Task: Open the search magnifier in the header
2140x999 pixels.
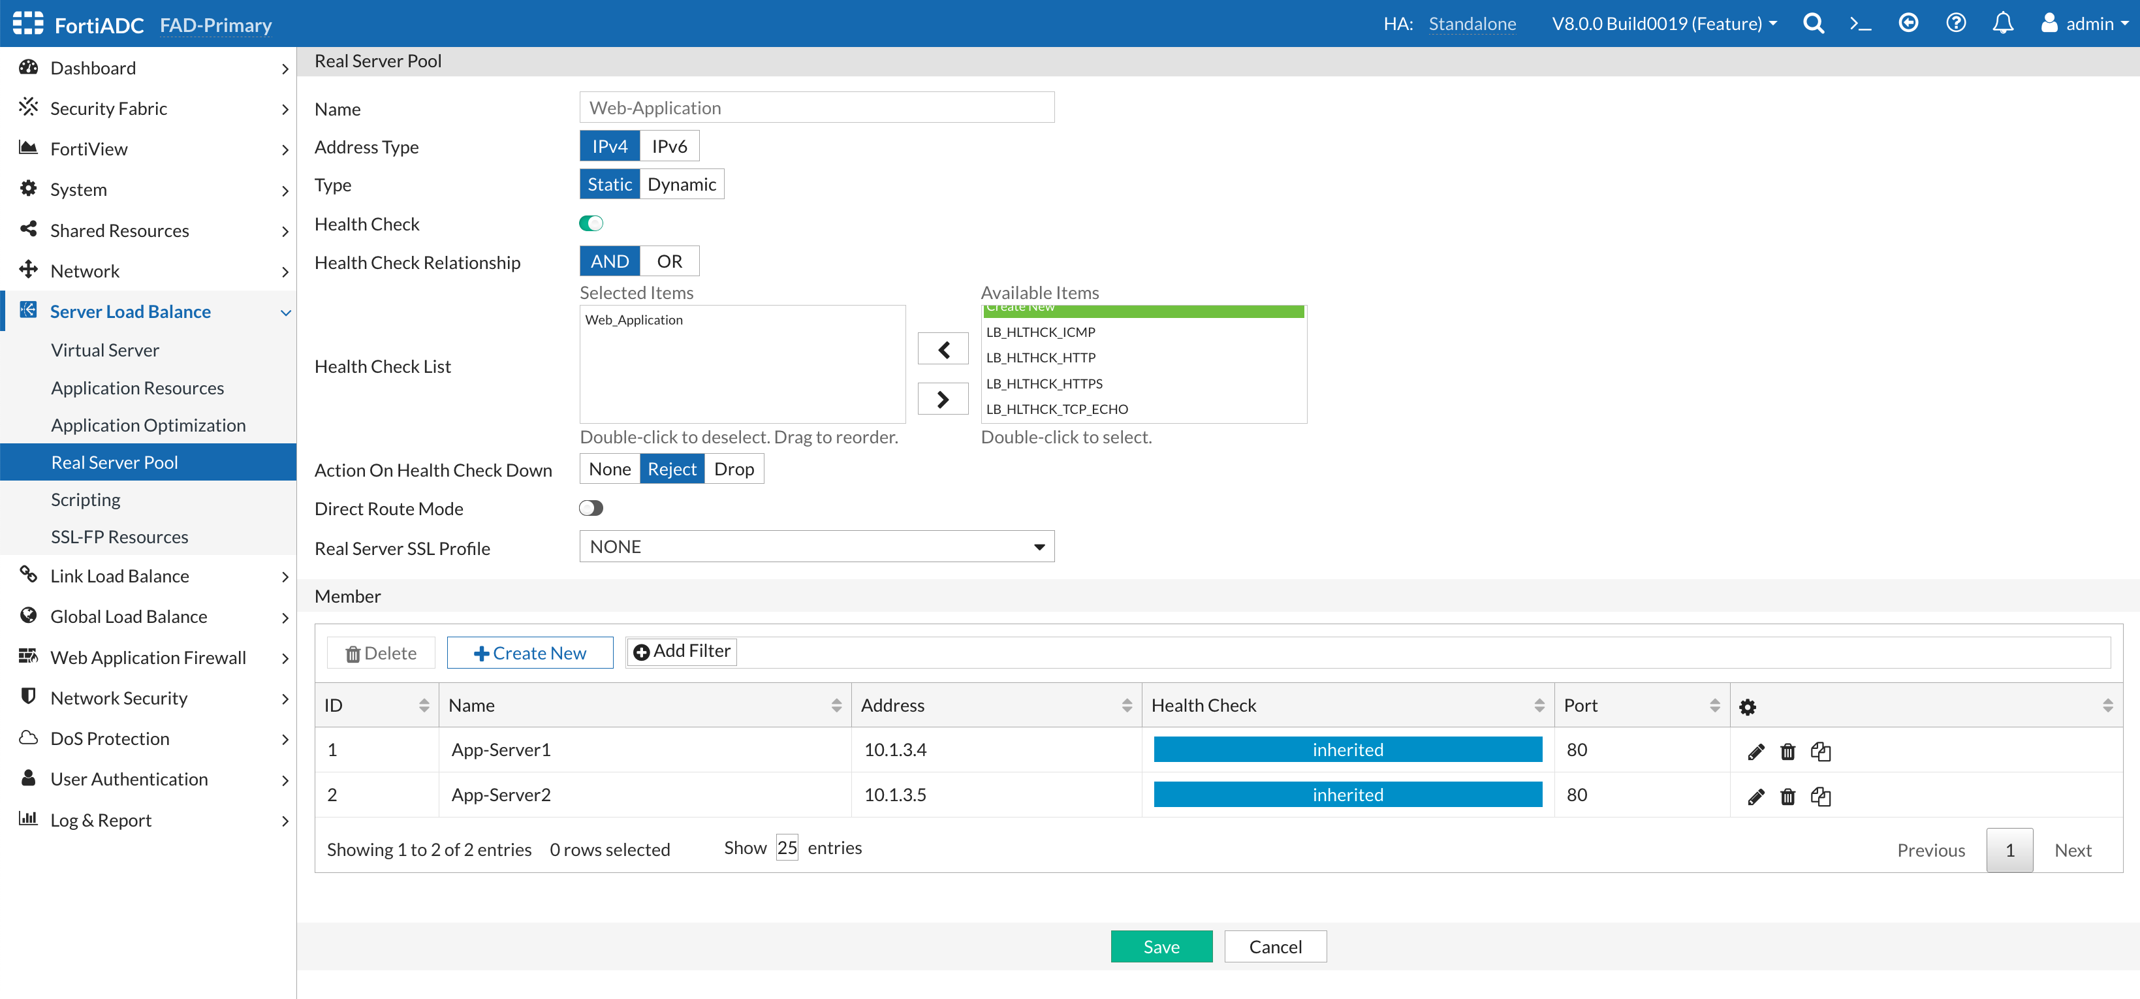Action: click(1814, 24)
